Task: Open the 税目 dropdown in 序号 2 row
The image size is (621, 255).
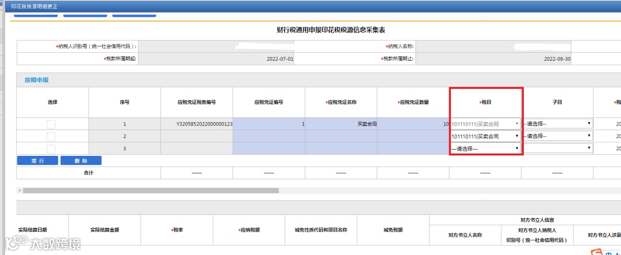Action: (x=485, y=136)
